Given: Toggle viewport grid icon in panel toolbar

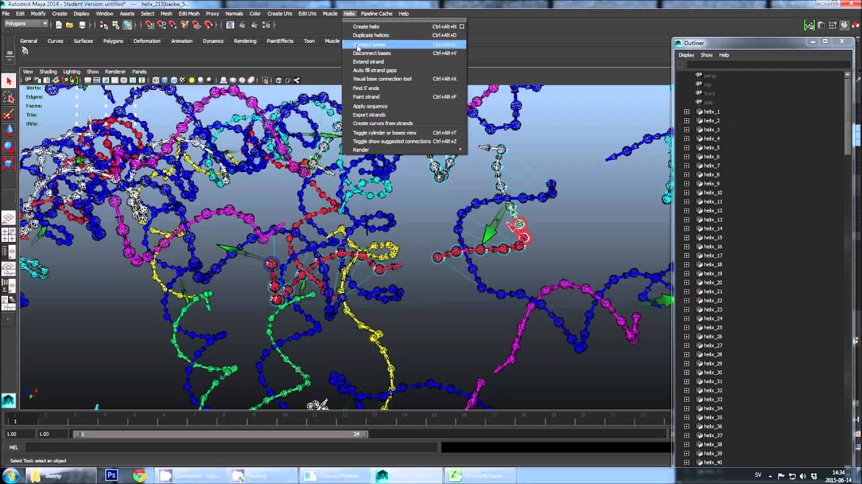Looking at the screenshot, I should (x=88, y=80).
